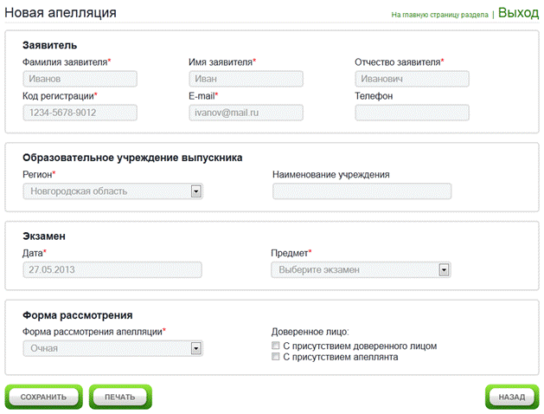Image resolution: width=544 pixels, height=414 pixels.
Task: Click the Имя заявителя label
Action: (221, 62)
